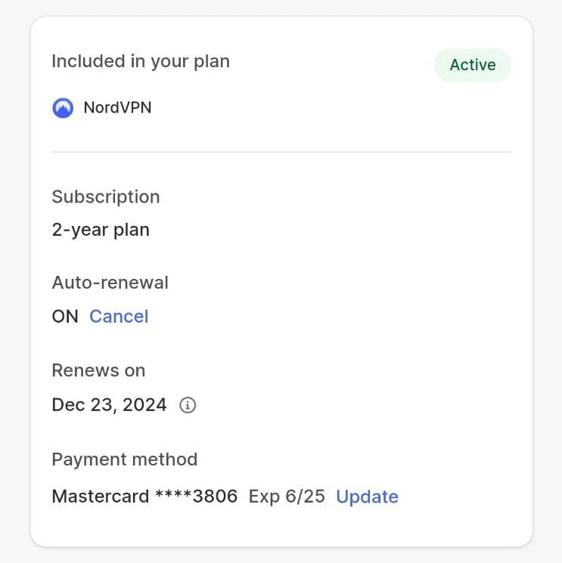Click the divider line under NordVPN

tap(281, 152)
